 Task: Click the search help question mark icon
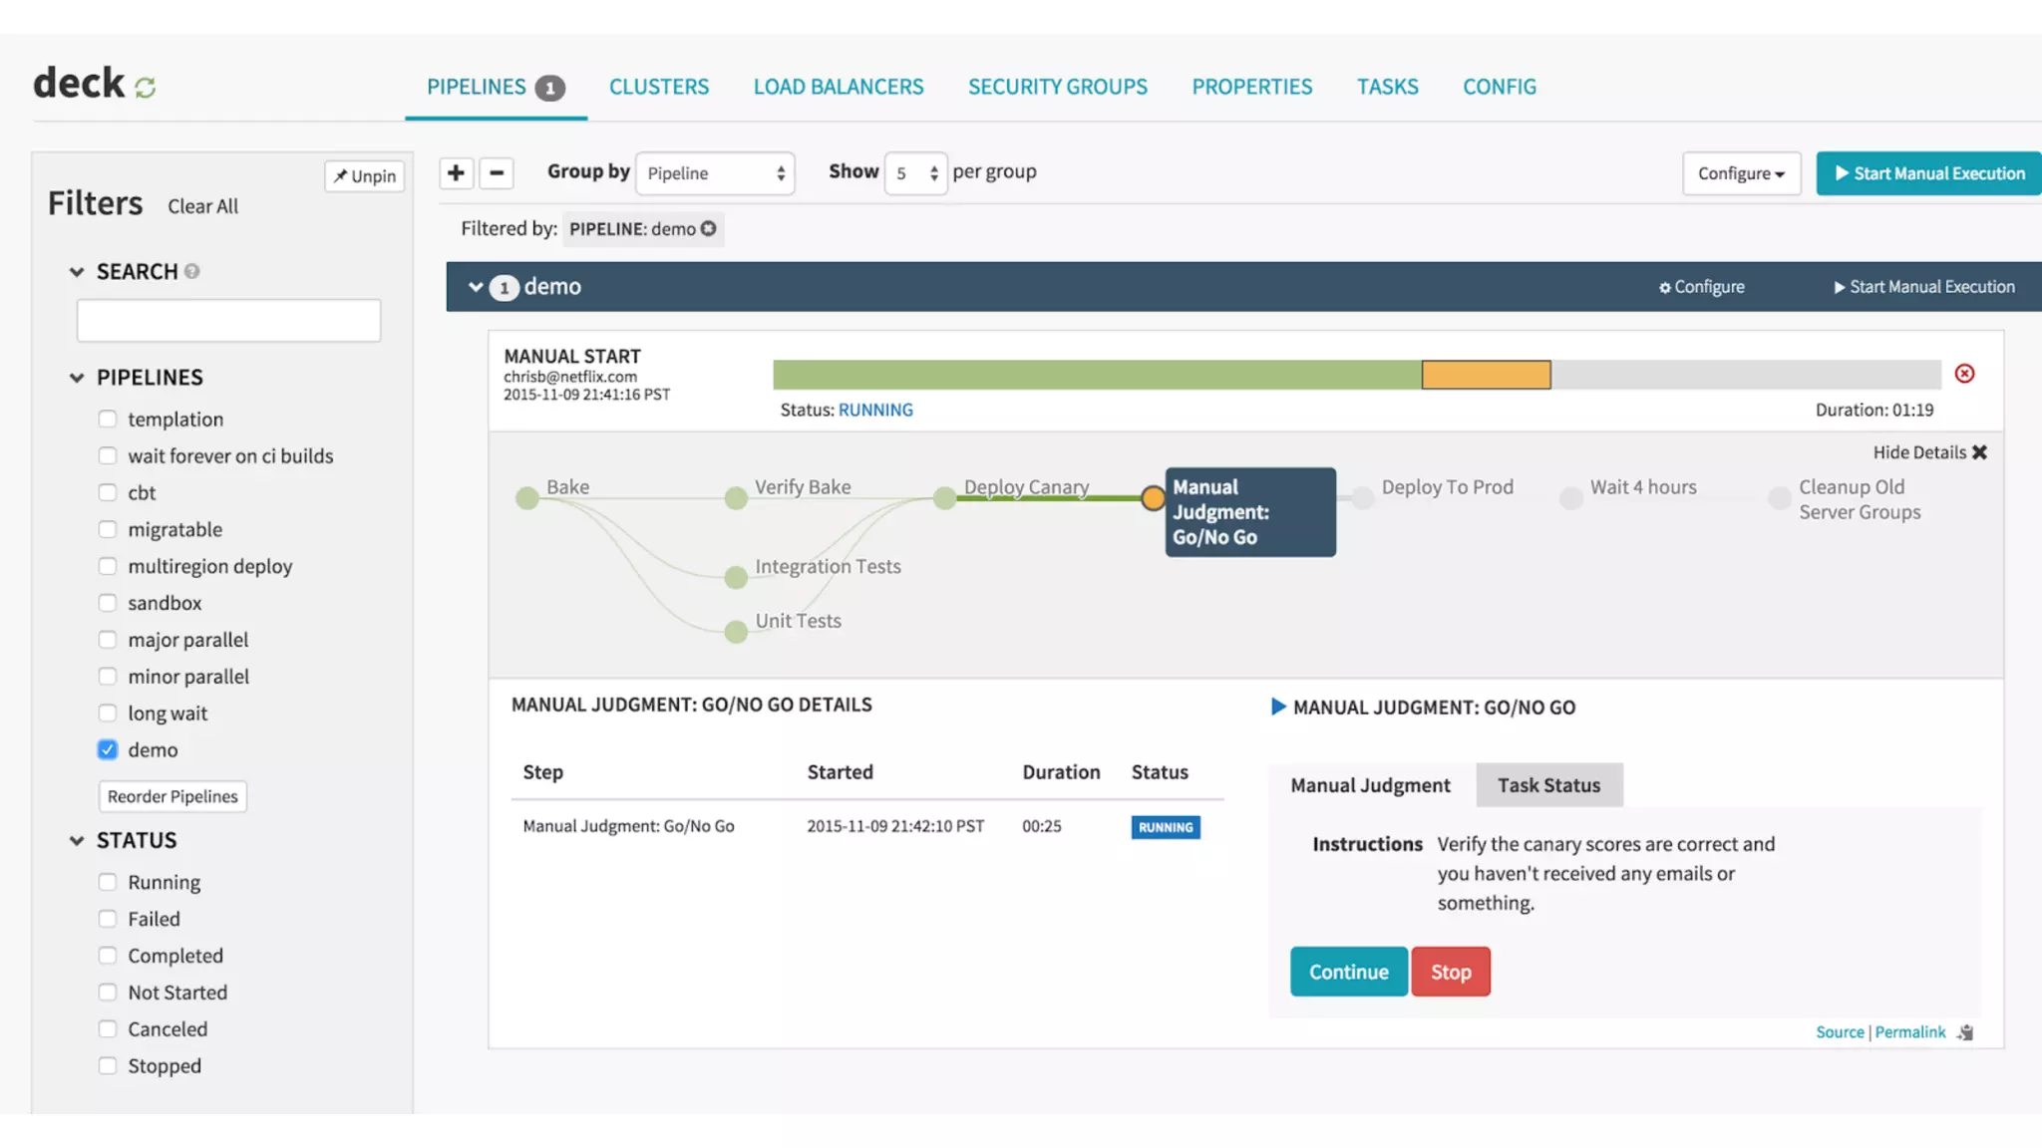click(192, 271)
